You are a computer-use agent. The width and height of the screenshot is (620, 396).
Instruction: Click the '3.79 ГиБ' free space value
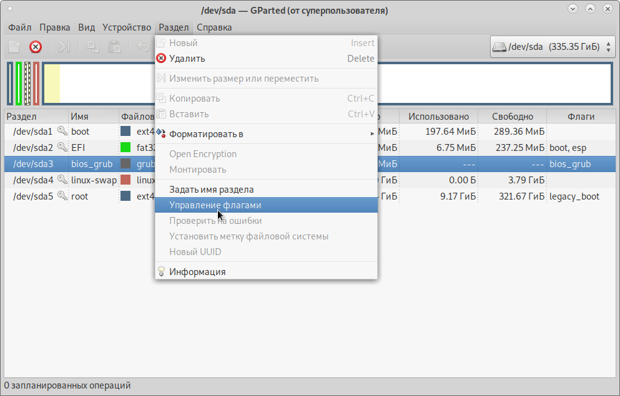click(526, 180)
